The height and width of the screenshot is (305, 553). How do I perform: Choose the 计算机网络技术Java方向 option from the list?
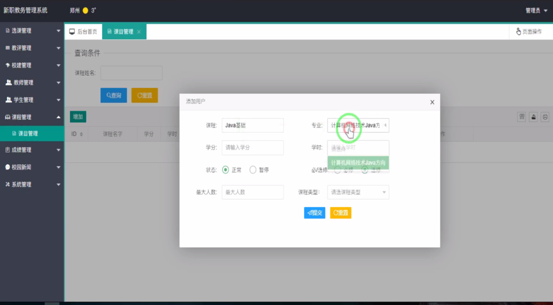pyautogui.click(x=358, y=163)
